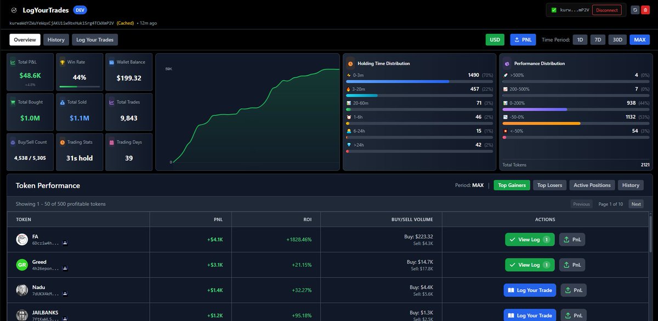
Task: Click the Wallet Balance icon
Action: click(111, 62)
